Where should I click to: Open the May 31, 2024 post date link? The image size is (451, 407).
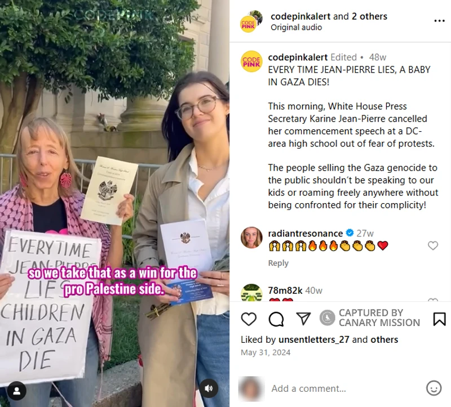pos(266,352)
